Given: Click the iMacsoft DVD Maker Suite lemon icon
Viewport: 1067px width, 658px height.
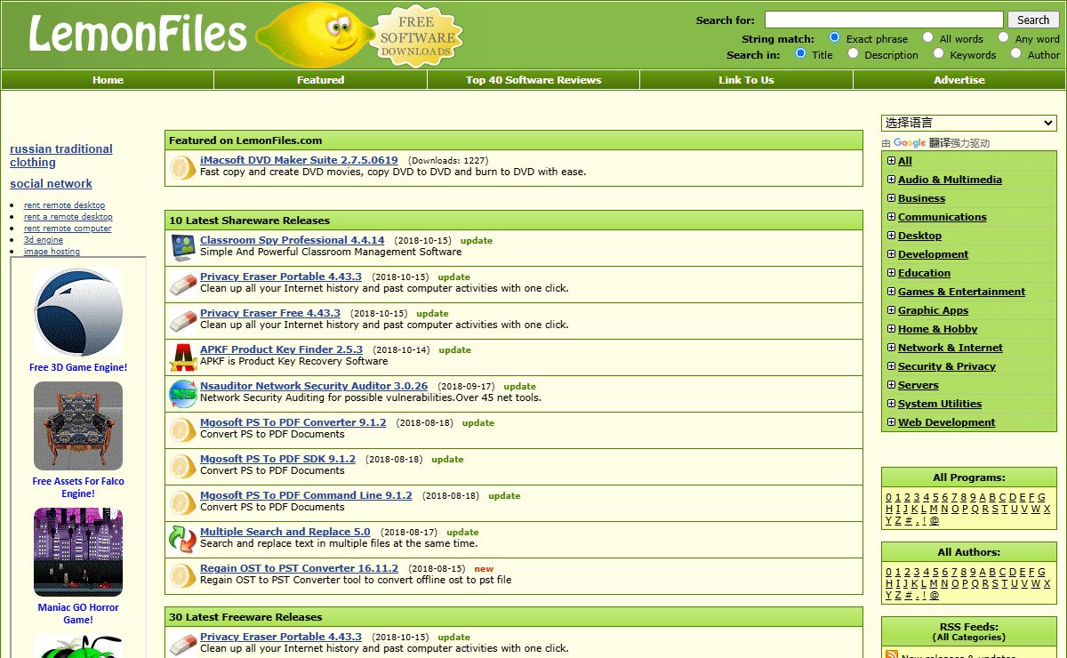Looking at the screenshot, I should (x=183, y=167).
